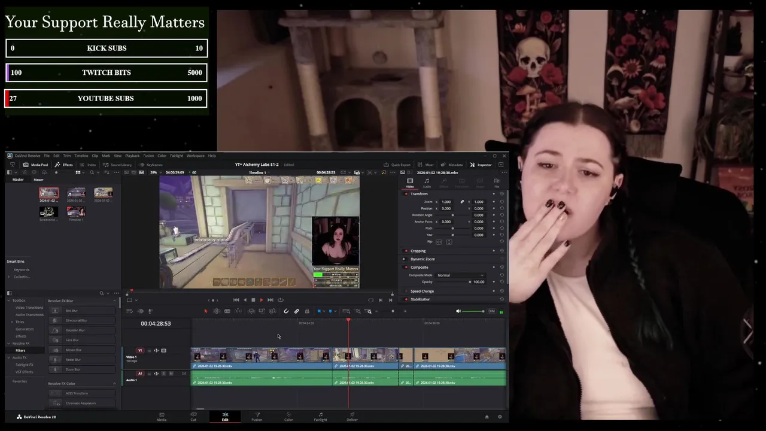The height and width of the screenshot is (431, 766).
Task: Collapse the Resolve FX Color group
Action: click(x=114, y=383)
